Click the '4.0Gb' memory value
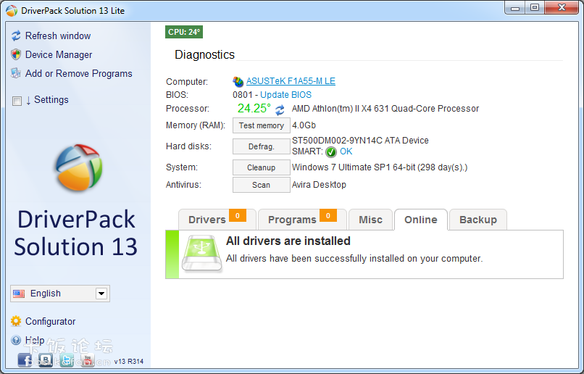Viewport: 584px width, 374px height. coord(304,125)
